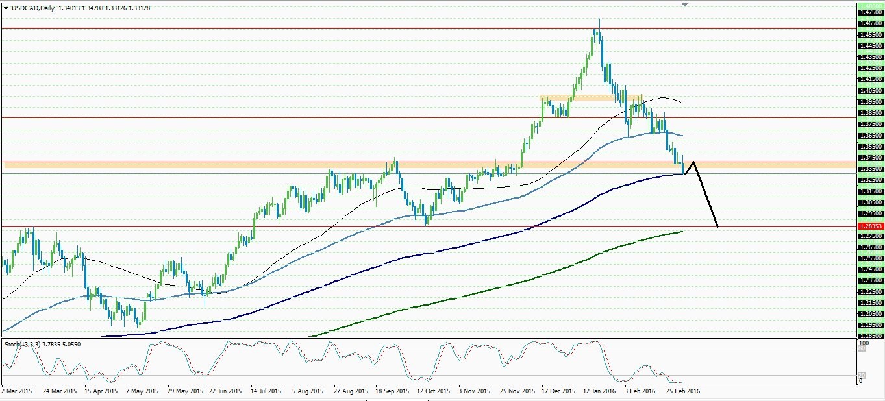Click the 1.39500 price axis label
Image resolution: width=885 pixels, height=401 pixels.
(870, 101)
